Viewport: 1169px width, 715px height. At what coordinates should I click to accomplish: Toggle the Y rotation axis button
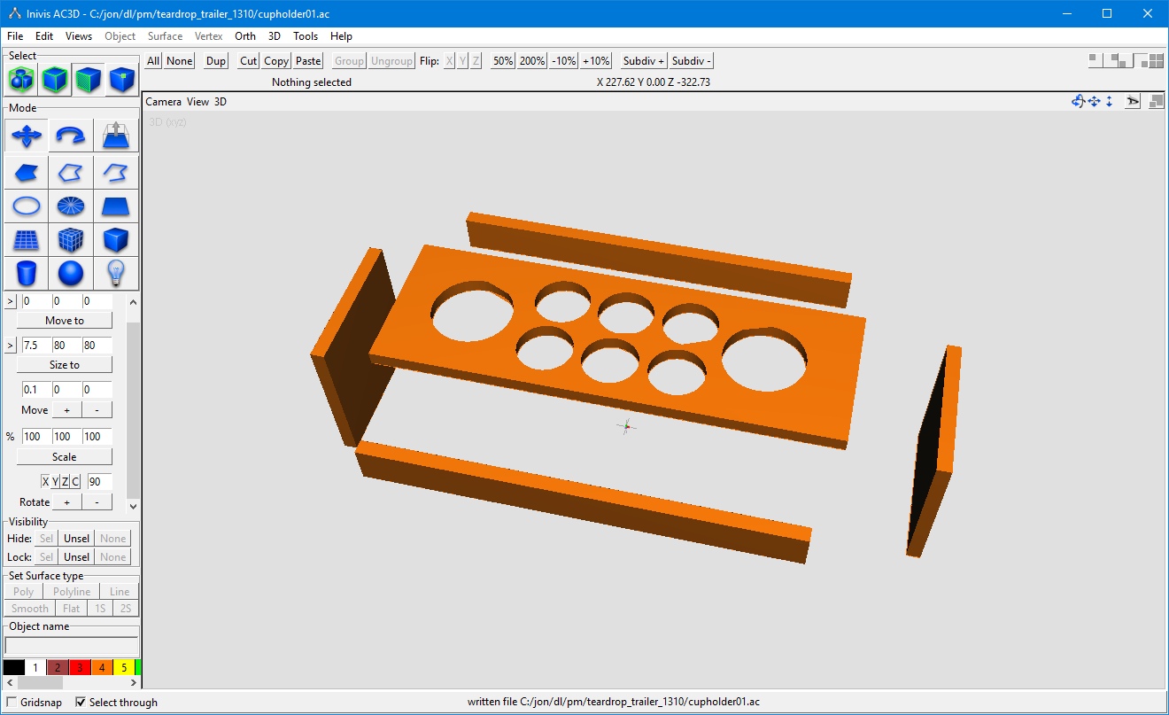tap(56, 482)
